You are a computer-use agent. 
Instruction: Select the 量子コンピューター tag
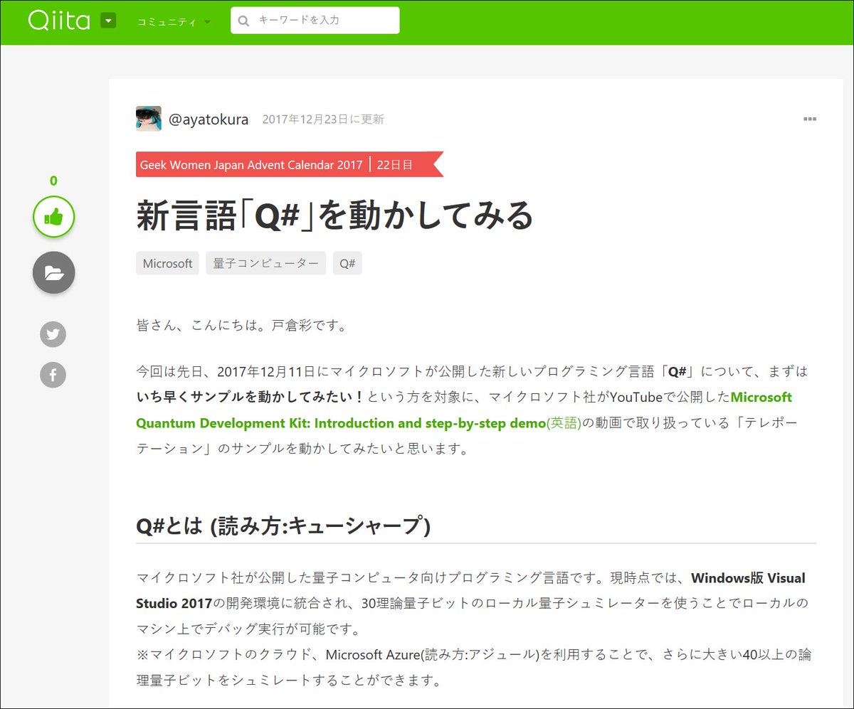click(x=266, y=263)
